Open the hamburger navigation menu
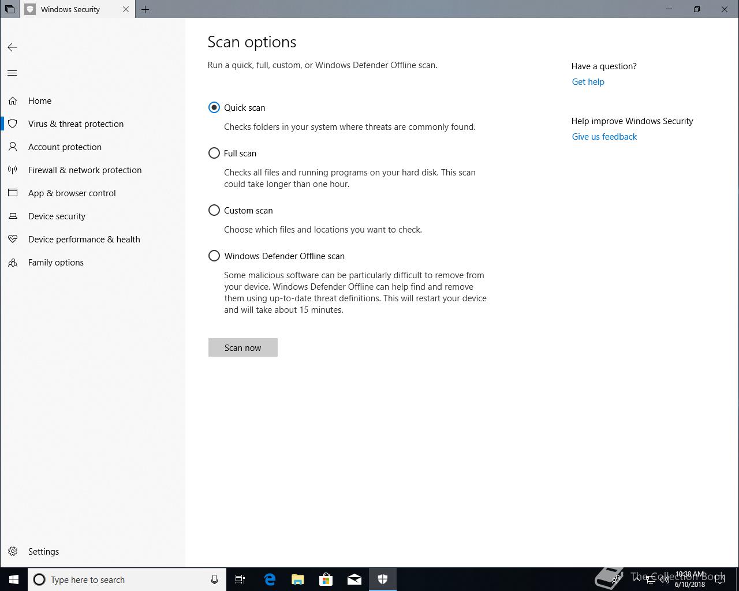Screen dimensions: 739x591 tap(12, 73)
